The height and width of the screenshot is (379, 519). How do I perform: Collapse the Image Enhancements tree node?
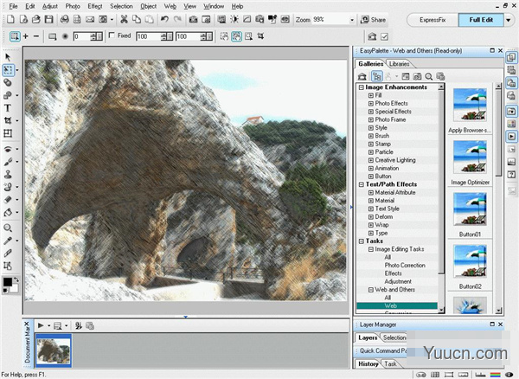pyautogui.click(x=362, y=87)
